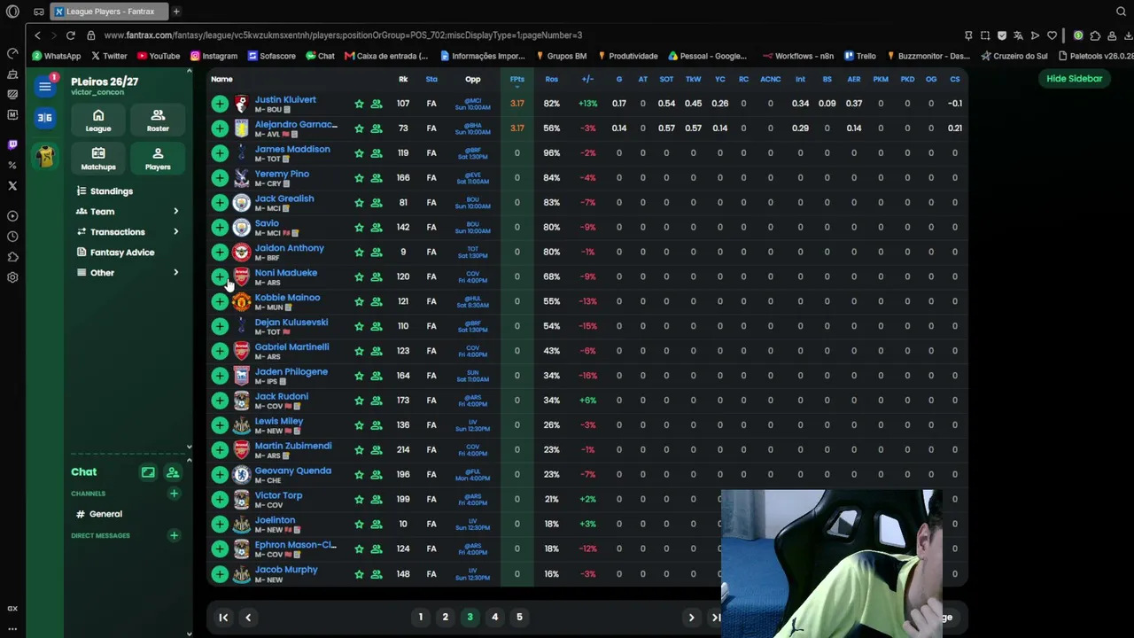
Task: Open the Roster section
Action: pyautogui.click(x=158, y=121)
